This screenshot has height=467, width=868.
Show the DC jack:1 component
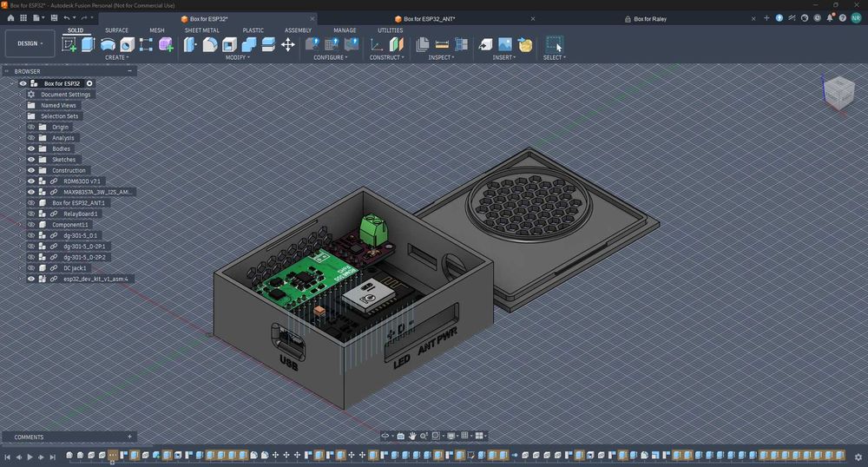click(x=31, y=268)
